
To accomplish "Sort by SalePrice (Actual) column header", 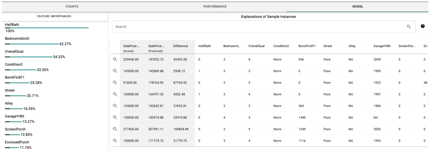I will (131, 48).
